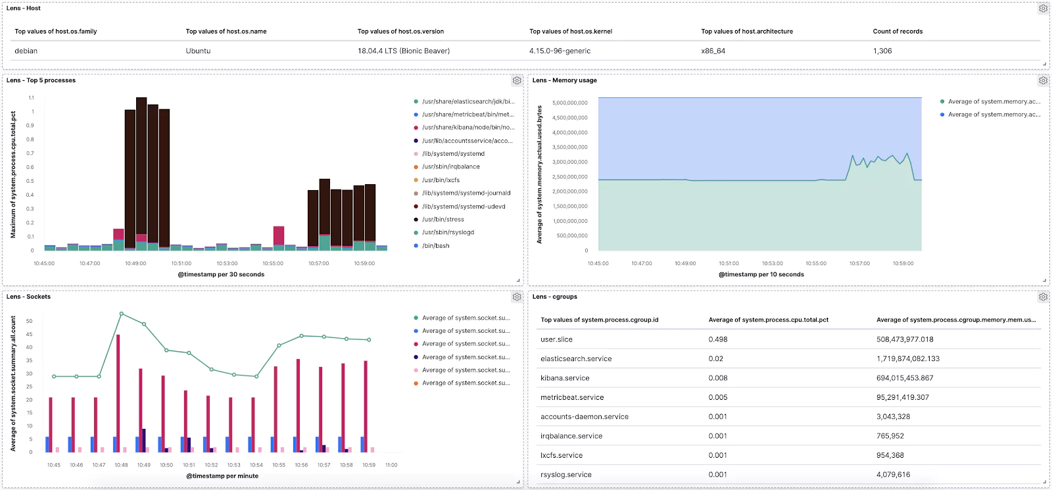Click the /bin/bash legend color dot
The width and height of the screenshot is (1052, 490).
coord(416,245)
